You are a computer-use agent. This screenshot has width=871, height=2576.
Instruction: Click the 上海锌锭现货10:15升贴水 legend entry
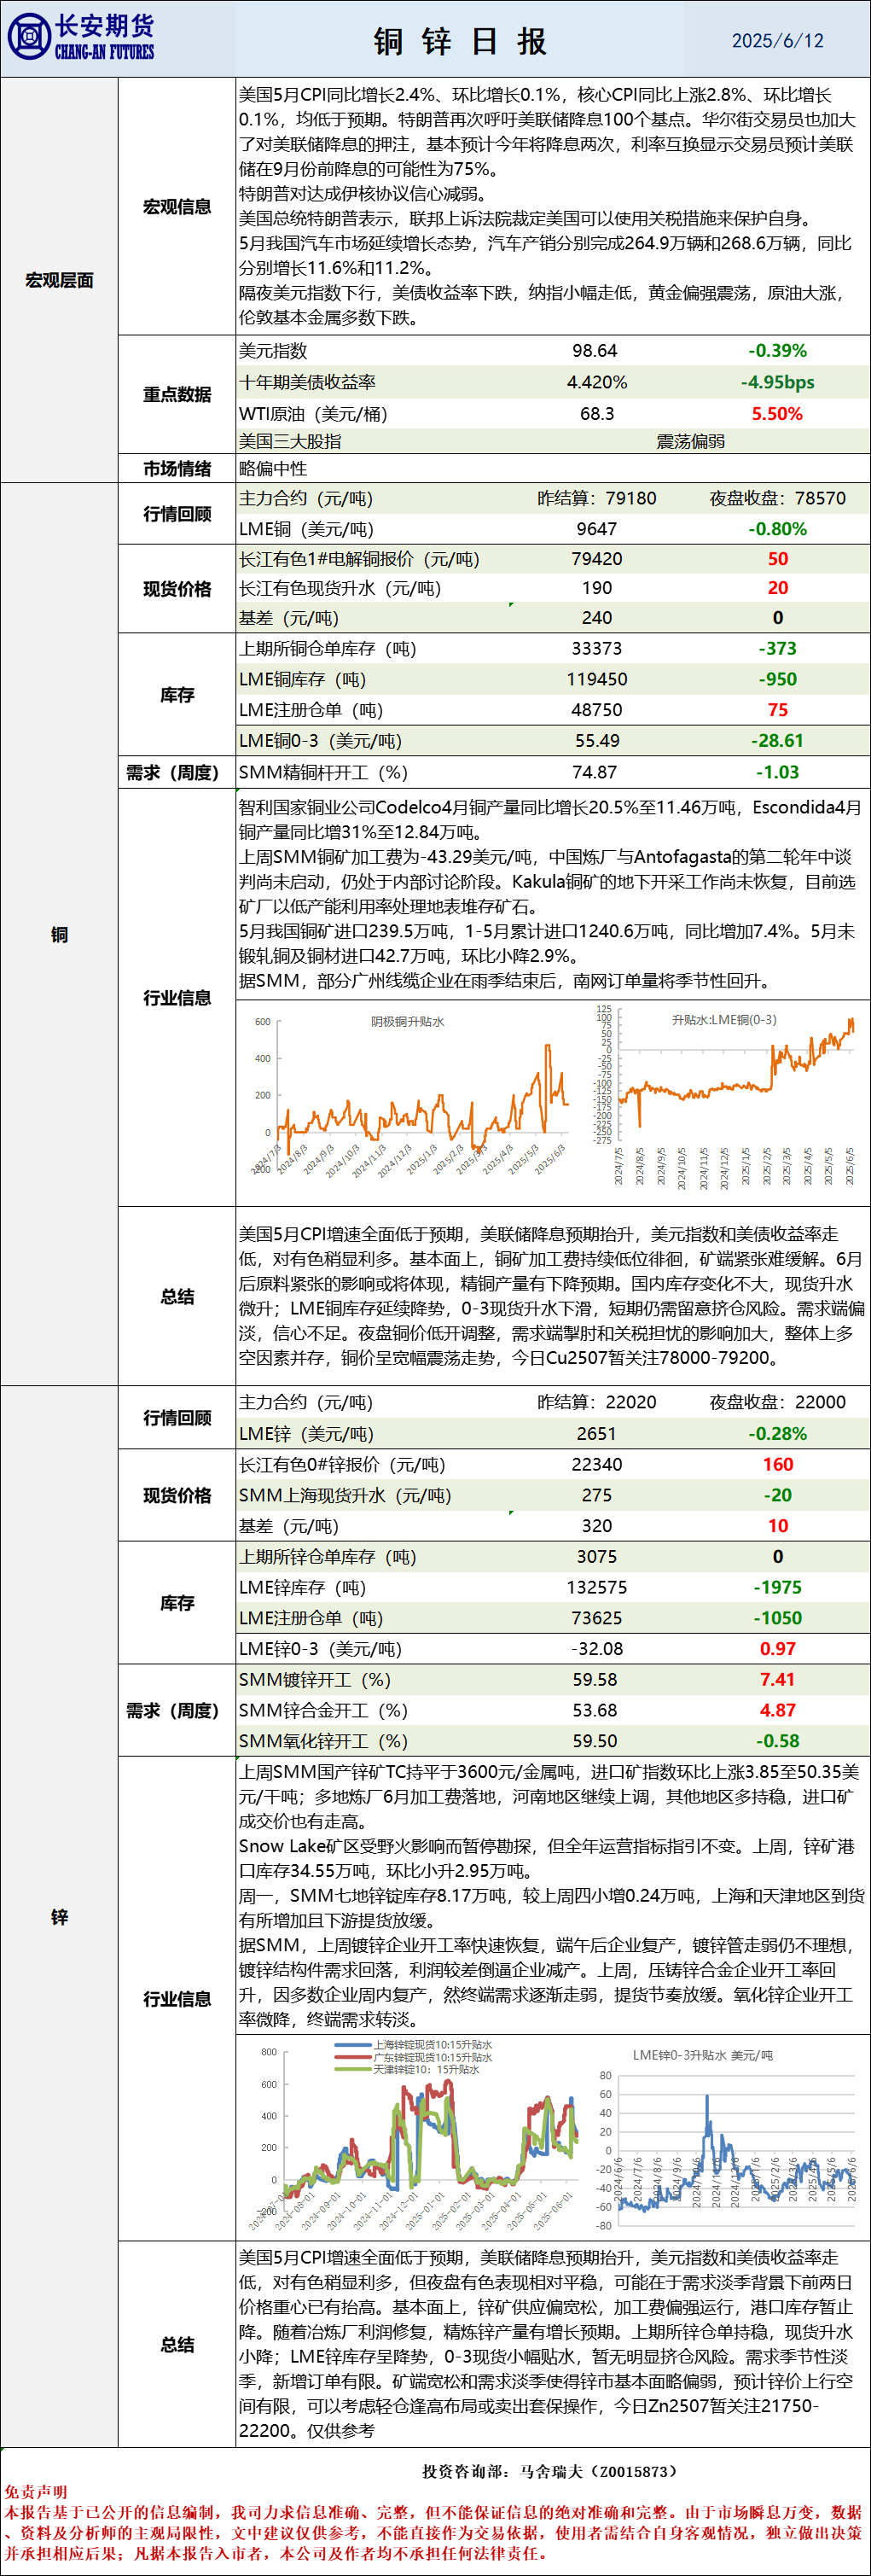[x=413, y=2047]
